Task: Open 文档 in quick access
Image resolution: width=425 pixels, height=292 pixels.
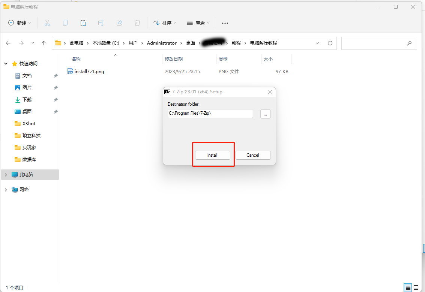Action: coord(27,76)
